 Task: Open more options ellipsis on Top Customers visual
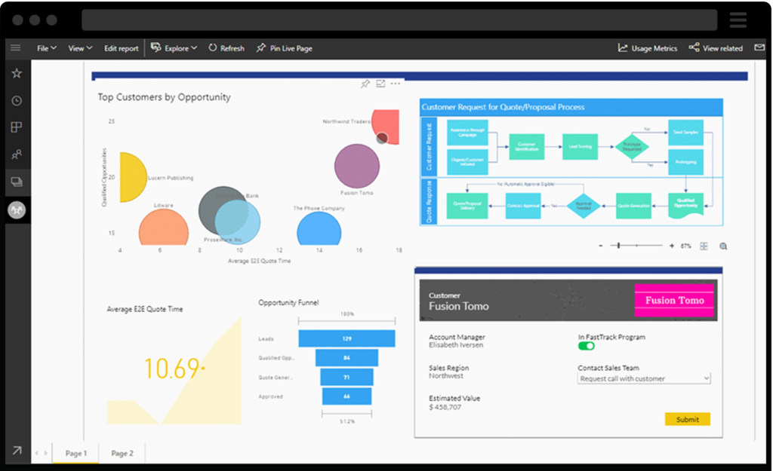tap(396, 84)
